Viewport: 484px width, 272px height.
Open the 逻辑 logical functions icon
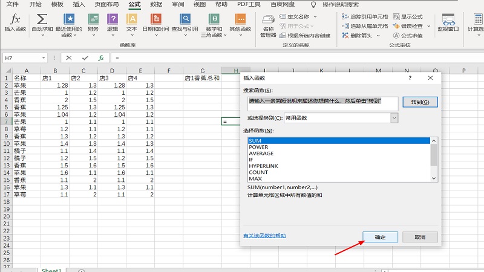(113, 19)
